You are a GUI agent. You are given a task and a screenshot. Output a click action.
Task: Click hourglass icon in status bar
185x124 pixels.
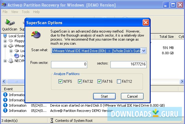coord(52,121)
